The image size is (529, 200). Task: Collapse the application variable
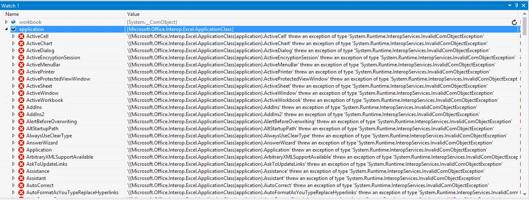[6, 29]
